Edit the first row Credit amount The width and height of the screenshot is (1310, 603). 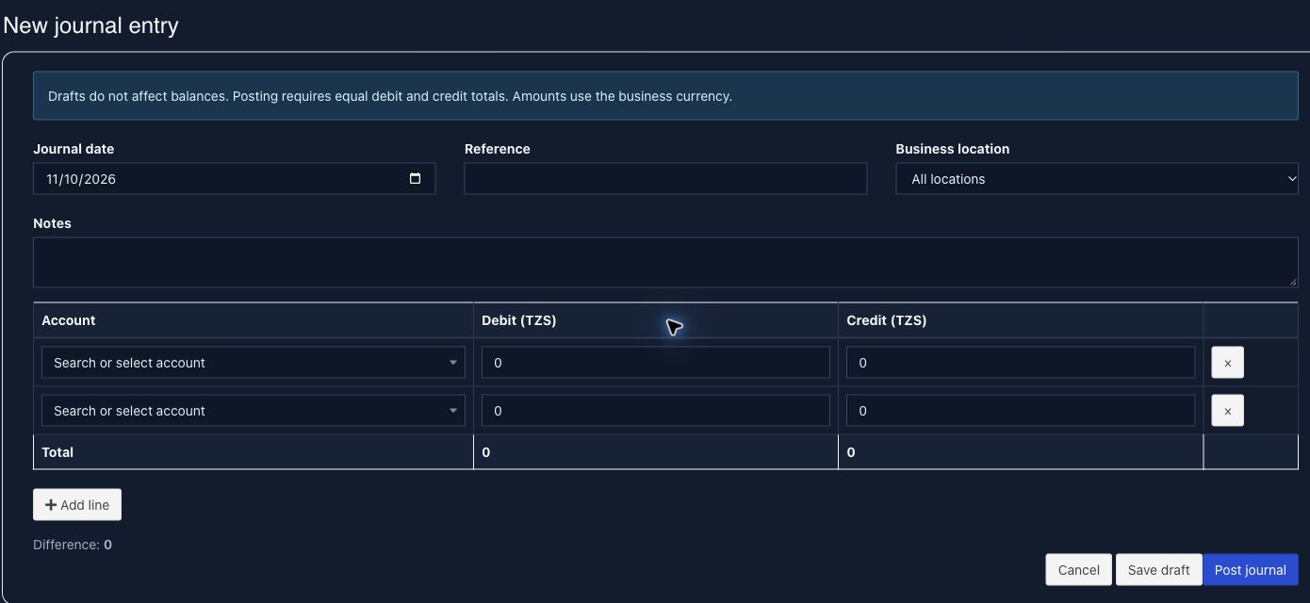[1021, 363]
